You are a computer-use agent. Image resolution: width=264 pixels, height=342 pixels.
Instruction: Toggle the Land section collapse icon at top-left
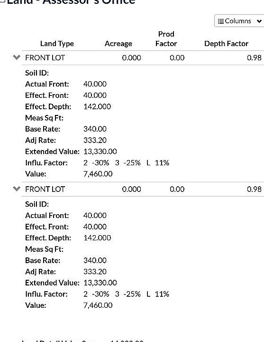click(x=2, y=1)
